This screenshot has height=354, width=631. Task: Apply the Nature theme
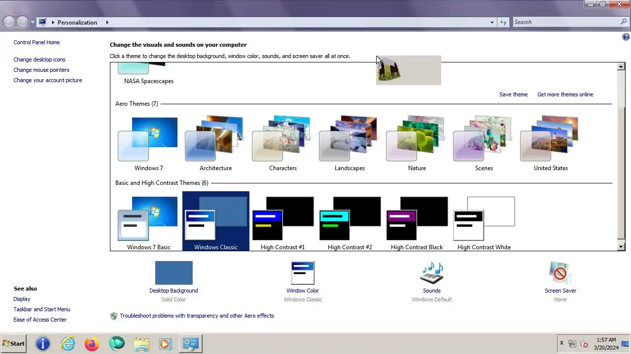[x=417, y=144]
